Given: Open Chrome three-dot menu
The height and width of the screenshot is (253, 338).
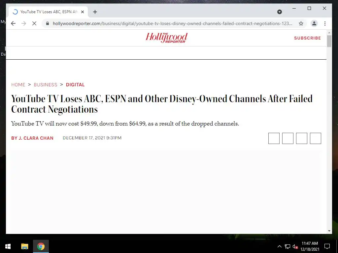Looking at the screenshot, I should pos(325,23).
